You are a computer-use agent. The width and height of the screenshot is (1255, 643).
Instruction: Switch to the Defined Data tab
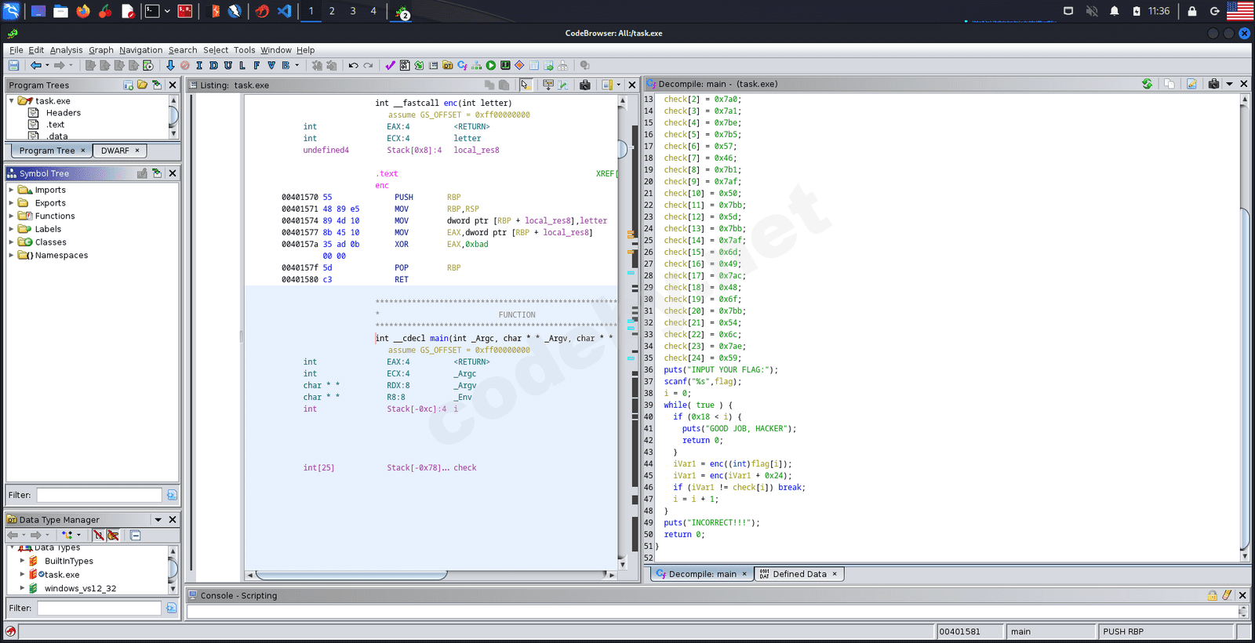point(798,574)
